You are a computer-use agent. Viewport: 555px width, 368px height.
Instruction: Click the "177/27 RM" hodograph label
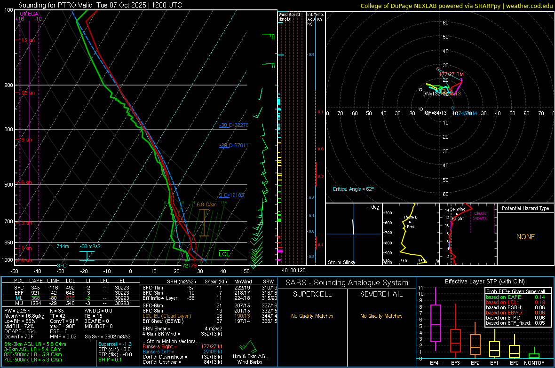452,74
